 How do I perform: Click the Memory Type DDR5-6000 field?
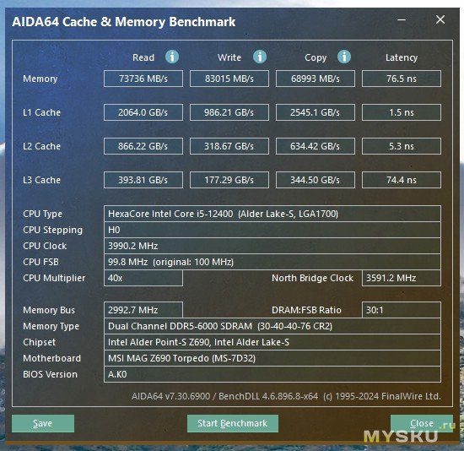pos(272,326)
